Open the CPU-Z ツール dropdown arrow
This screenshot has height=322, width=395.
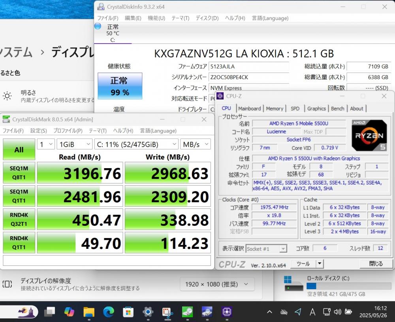click(320, 263)
